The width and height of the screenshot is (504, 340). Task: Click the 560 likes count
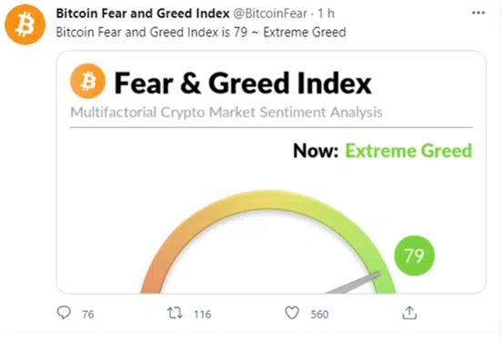319,314
